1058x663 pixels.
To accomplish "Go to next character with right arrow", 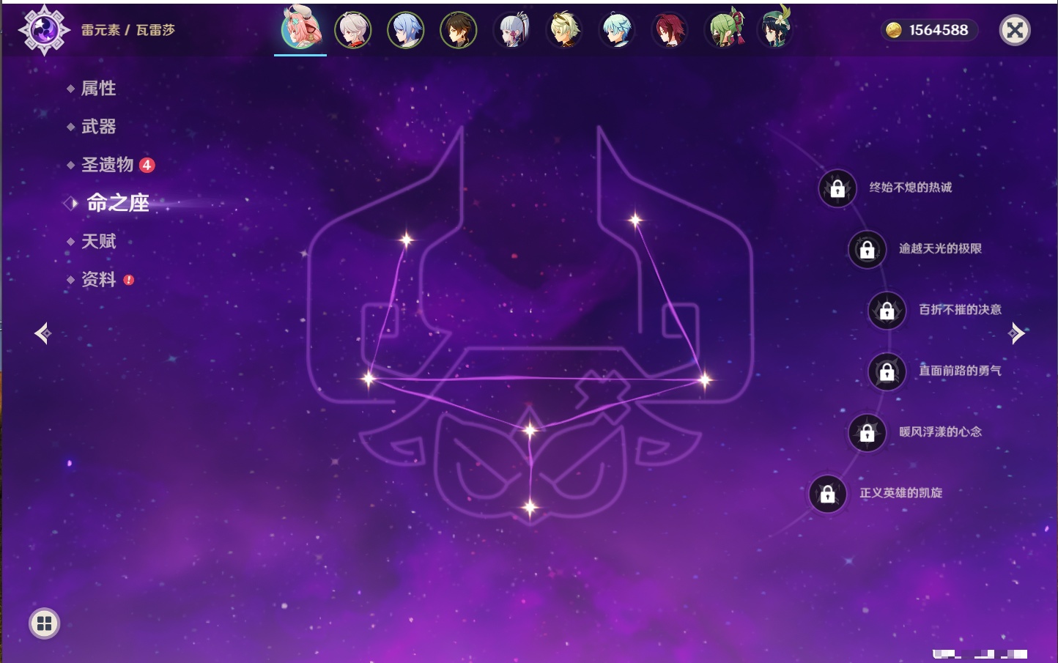I will tap(1016, 333).
